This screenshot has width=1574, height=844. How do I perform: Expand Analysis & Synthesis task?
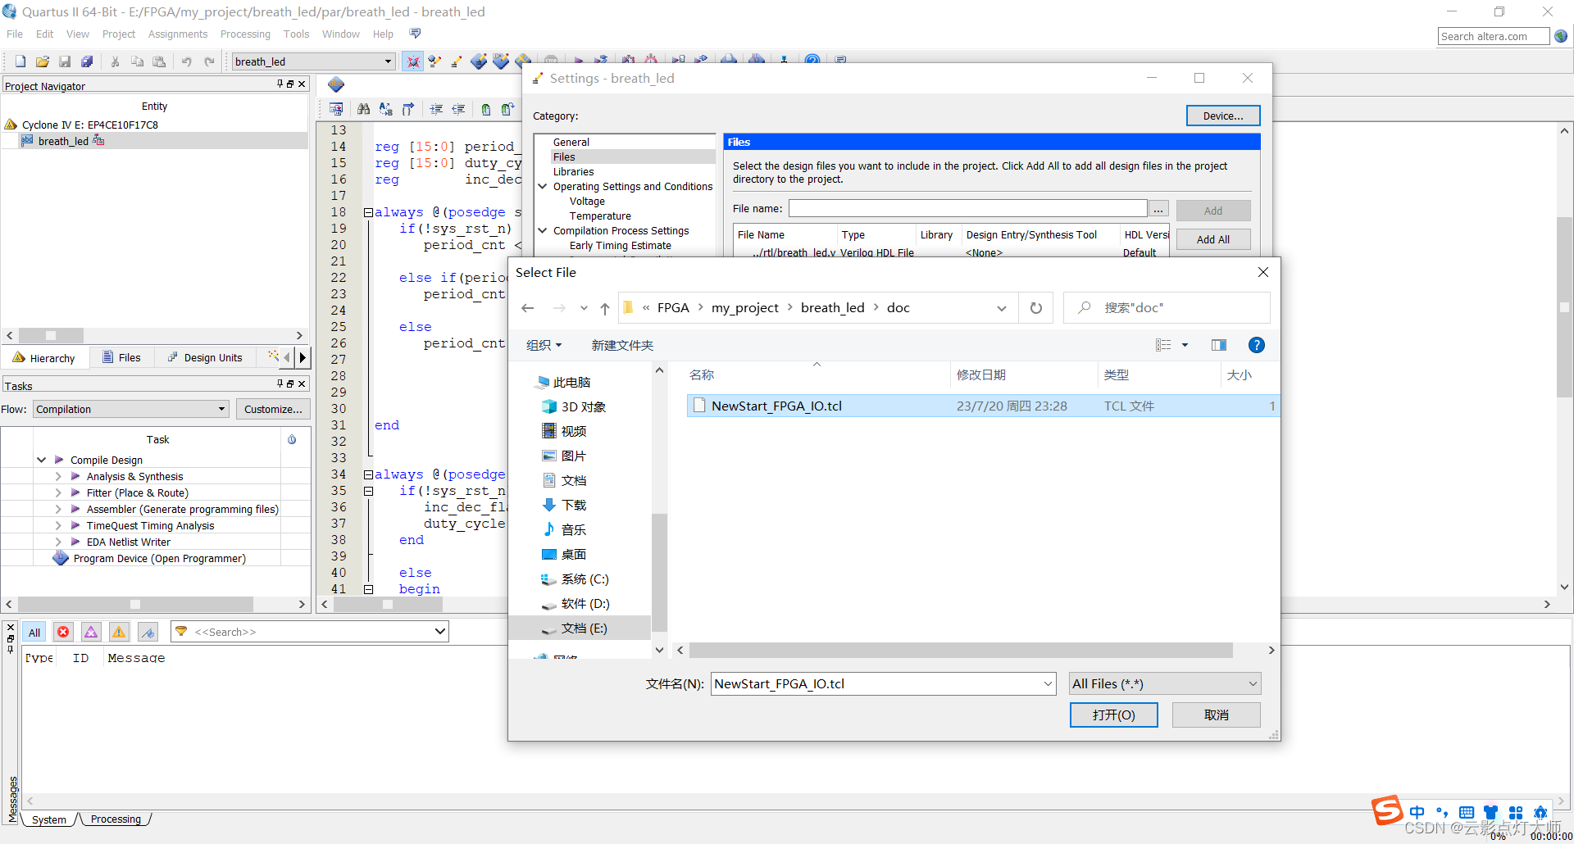pyautogui.click(x=58, y=476)
